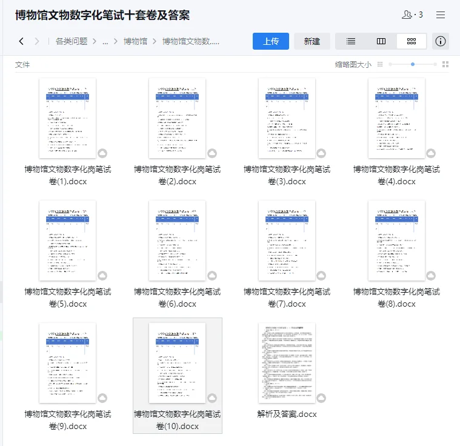Open the hamburger menu at top right
The image size is (460, 446).
(441, 15)
